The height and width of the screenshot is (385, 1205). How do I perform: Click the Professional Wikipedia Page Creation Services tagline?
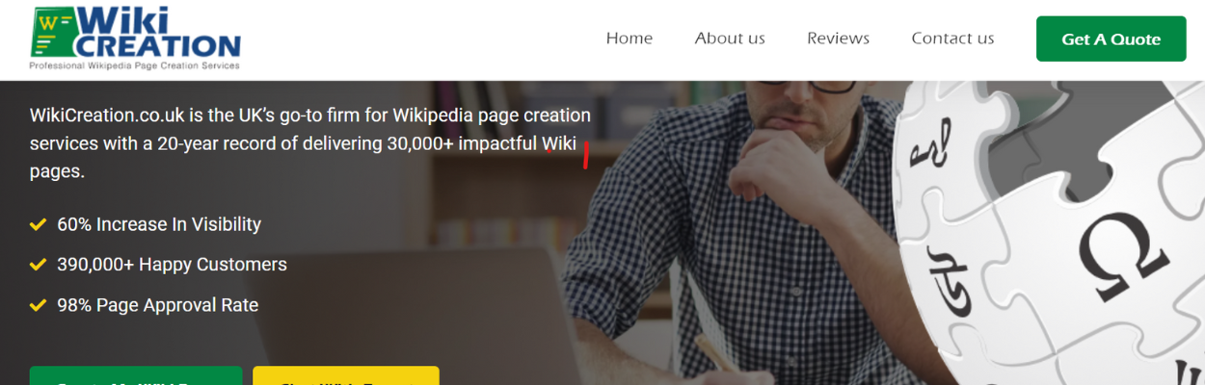coord(134,65)
